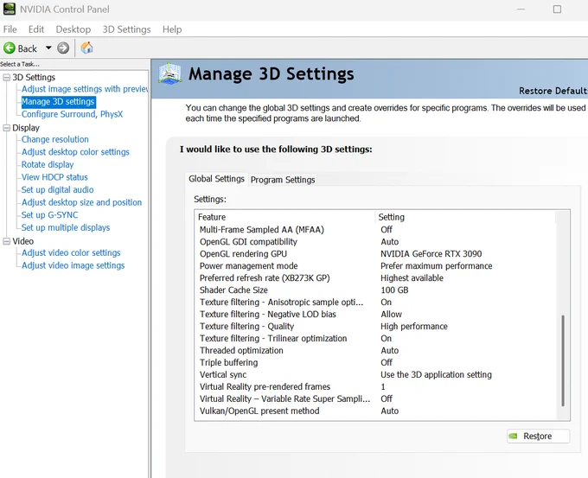Screen dimensions: 588x478
Task: Collapse the Display tree node
Action: tap(6, 128)
